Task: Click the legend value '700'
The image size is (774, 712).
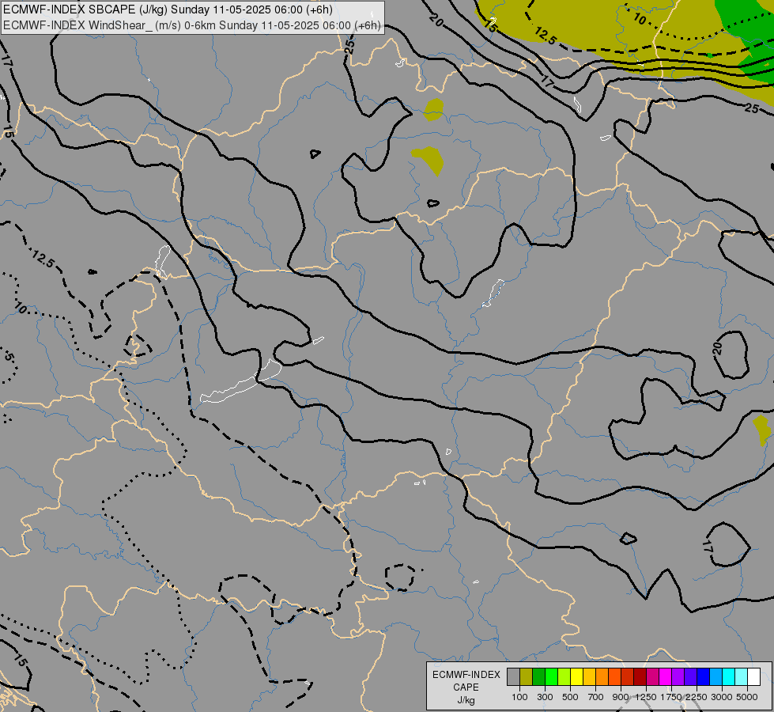Action: (x=596, y=697)
